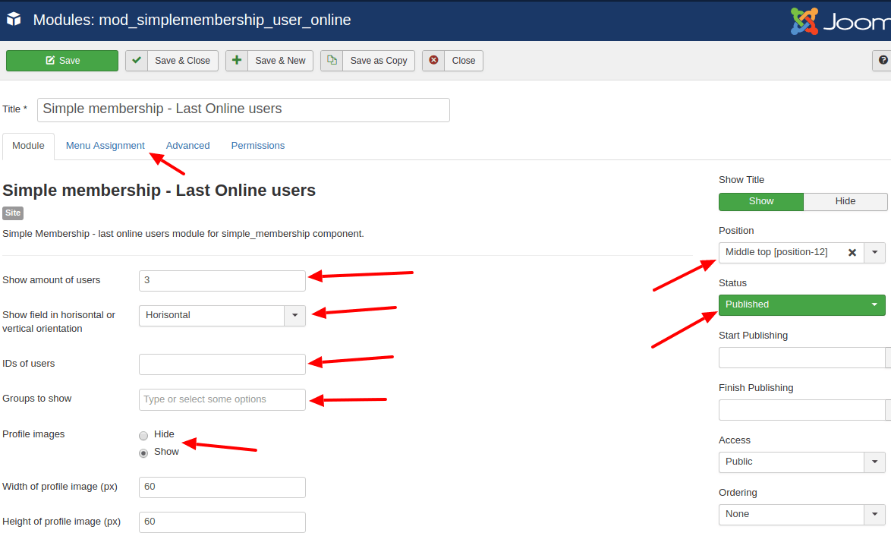Click the Title input field

point(243,109)
